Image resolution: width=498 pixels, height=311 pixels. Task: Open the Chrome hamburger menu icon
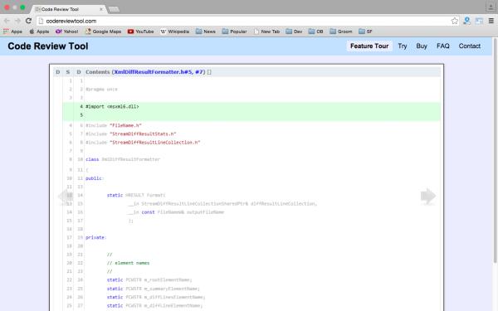[491, 21]
